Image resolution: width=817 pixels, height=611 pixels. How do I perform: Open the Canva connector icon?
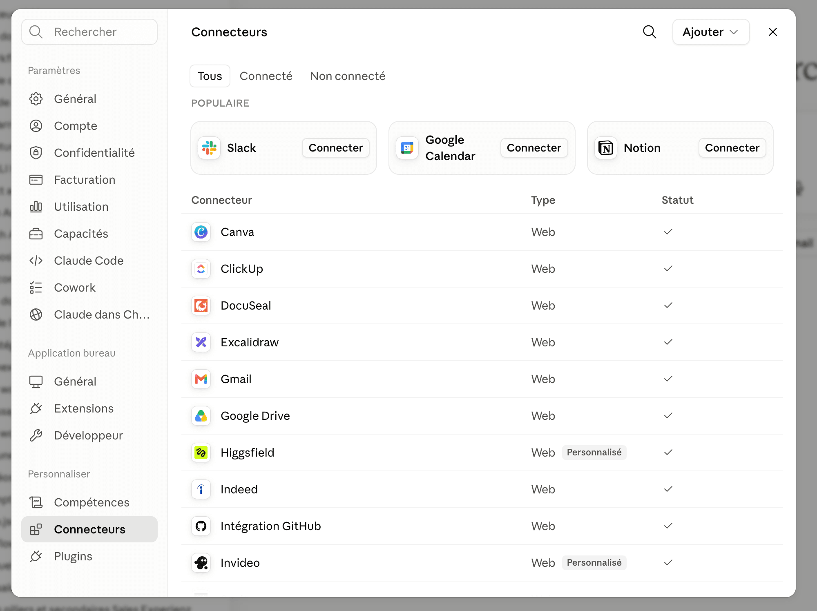(201, 232)
